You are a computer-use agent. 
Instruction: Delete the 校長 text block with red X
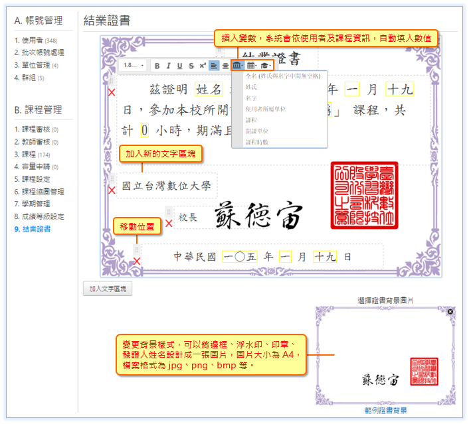(x=169, y=224)
